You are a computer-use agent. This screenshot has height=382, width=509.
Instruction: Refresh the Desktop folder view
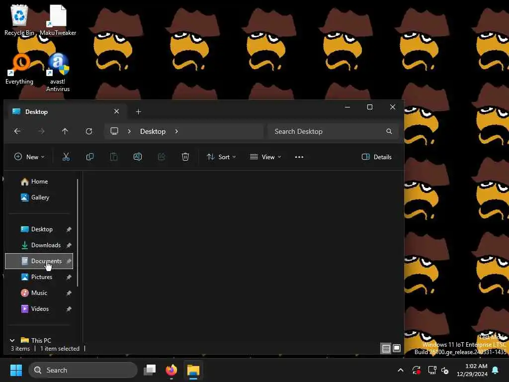[x=89, y=131]
